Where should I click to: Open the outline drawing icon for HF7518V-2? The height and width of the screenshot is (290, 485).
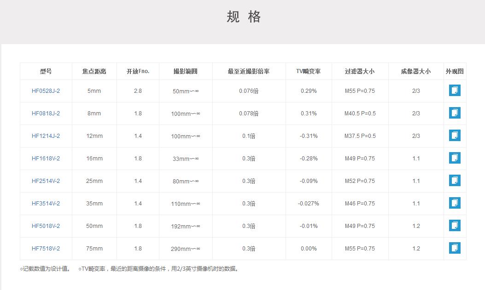(455, 248)
